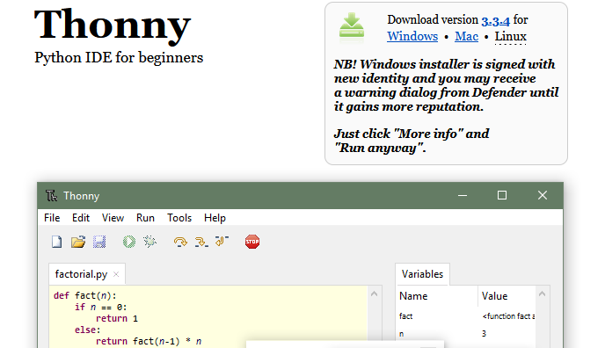Open the Run menu
Screen dimensions: 605x348
pos(145,218)
